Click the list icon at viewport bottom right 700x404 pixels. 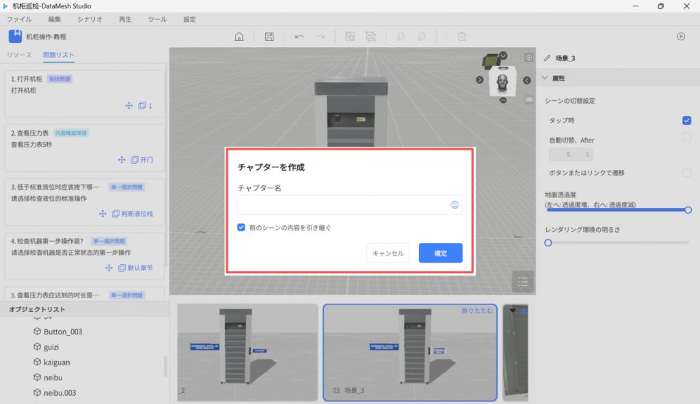(523, 281)
